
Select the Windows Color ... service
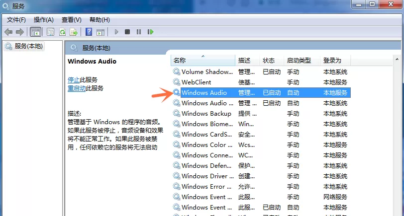point(261,145)
